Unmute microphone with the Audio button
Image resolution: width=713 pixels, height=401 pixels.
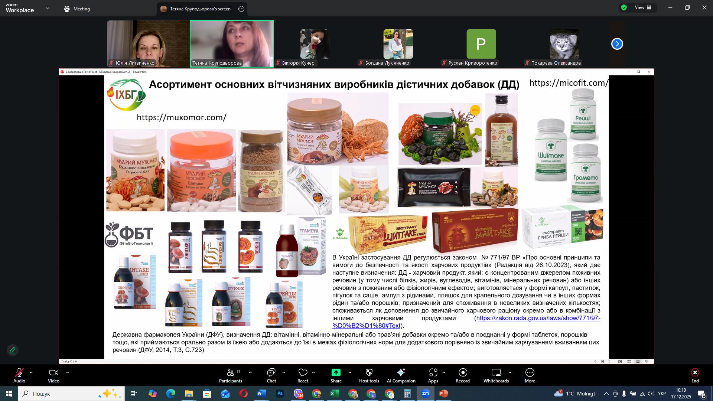[19, 375]
